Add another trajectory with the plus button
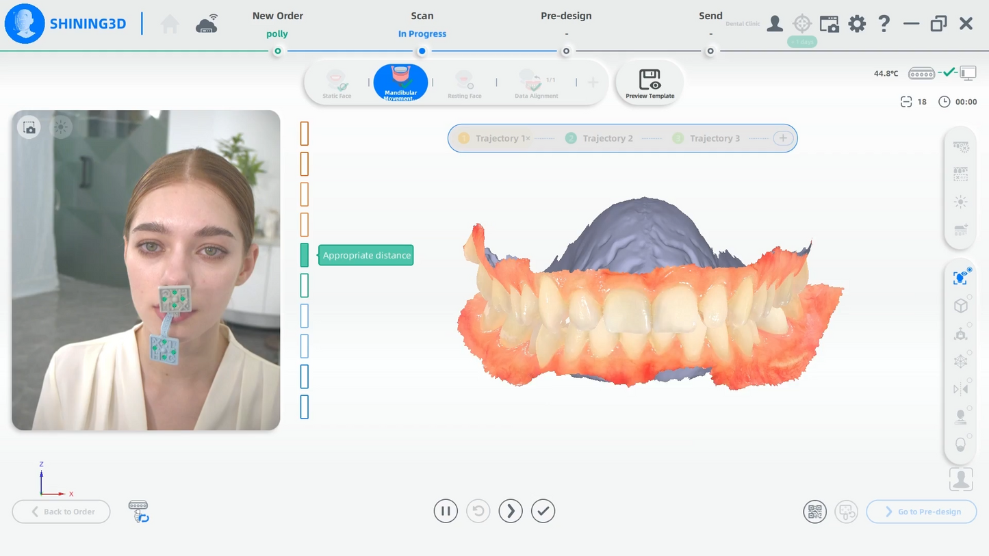Image resolution: width=989 pixels, height=556 pixels. point(783,138)
